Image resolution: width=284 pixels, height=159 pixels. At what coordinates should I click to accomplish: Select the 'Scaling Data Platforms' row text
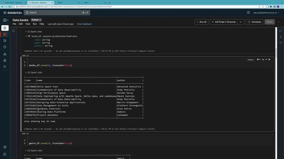point(51,112)
